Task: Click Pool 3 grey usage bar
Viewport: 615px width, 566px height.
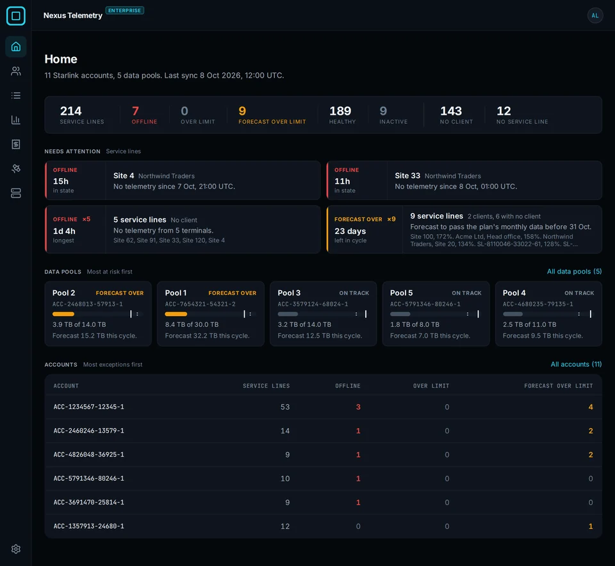Action: pos(288,314)
